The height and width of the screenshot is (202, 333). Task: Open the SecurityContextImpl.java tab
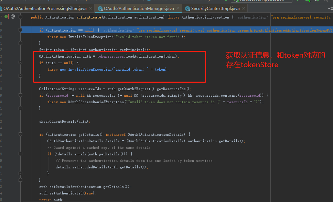click(215, 9)
